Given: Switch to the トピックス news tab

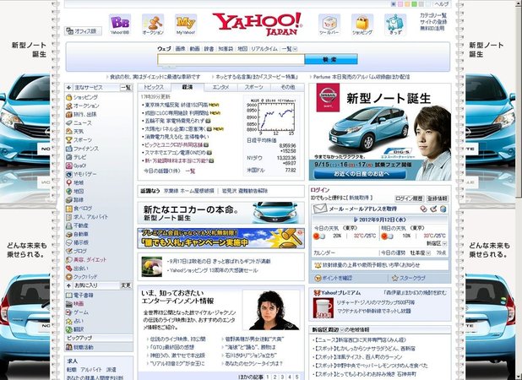Looking at the screenshot, I should 154,87.
